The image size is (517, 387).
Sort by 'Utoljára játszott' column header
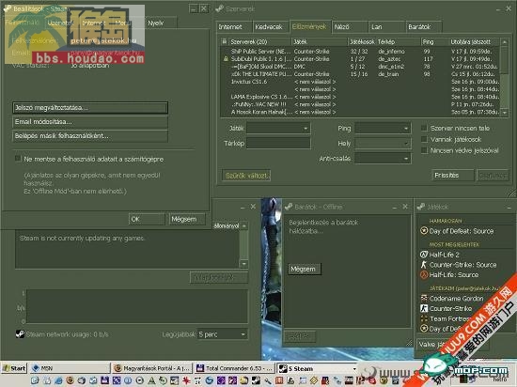pyautogui.click(x=474, y=41)
